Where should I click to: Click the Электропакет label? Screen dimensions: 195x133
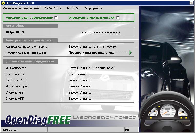click(15, 74)
